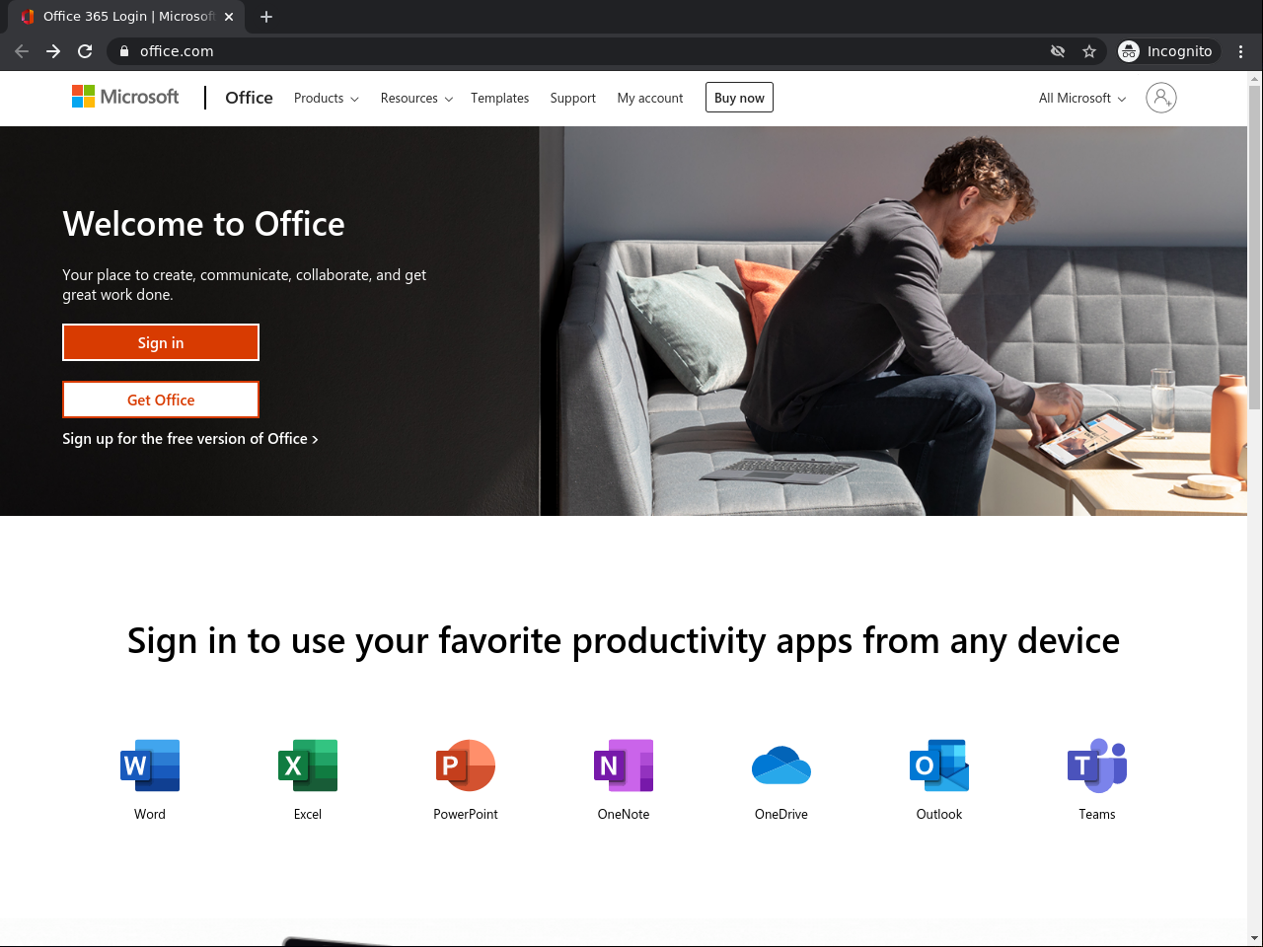Open the Templates nav item

tap(499, 98)
